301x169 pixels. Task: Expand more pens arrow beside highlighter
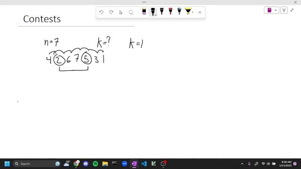pyautogui.click(x=193, y=12)
